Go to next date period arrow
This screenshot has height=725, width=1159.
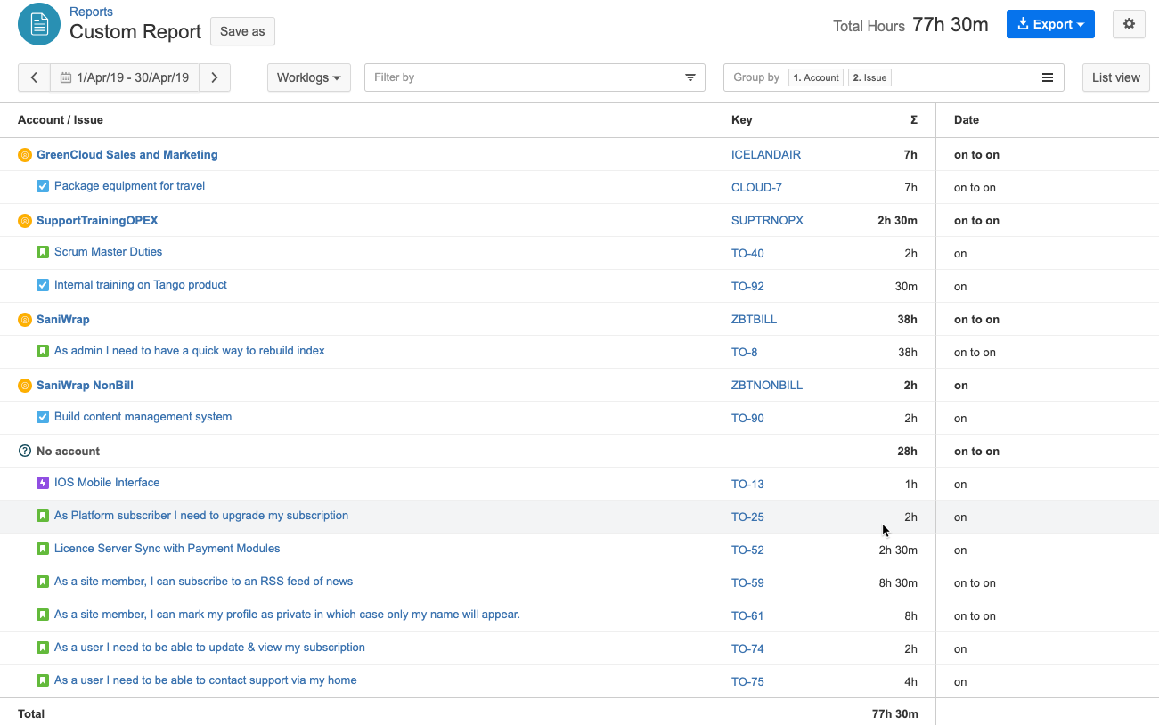pos(215,77)
